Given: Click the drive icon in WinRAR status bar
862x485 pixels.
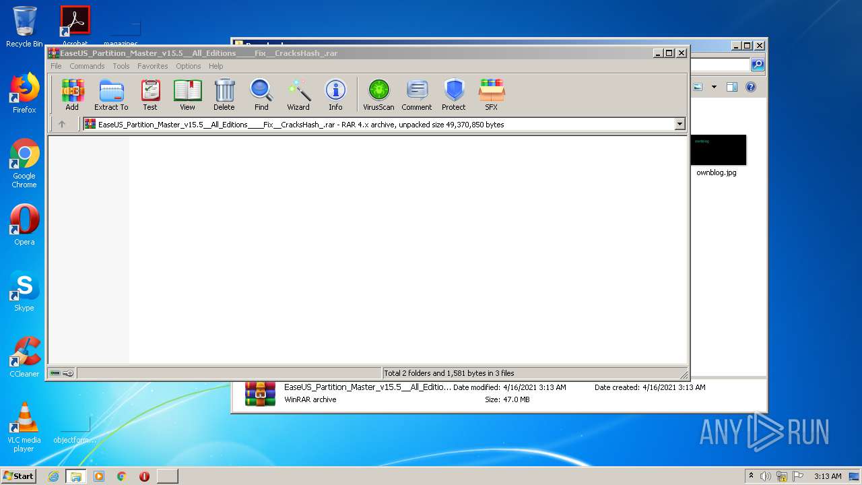Looking at the screenshot, I should (x=55, y=373).
